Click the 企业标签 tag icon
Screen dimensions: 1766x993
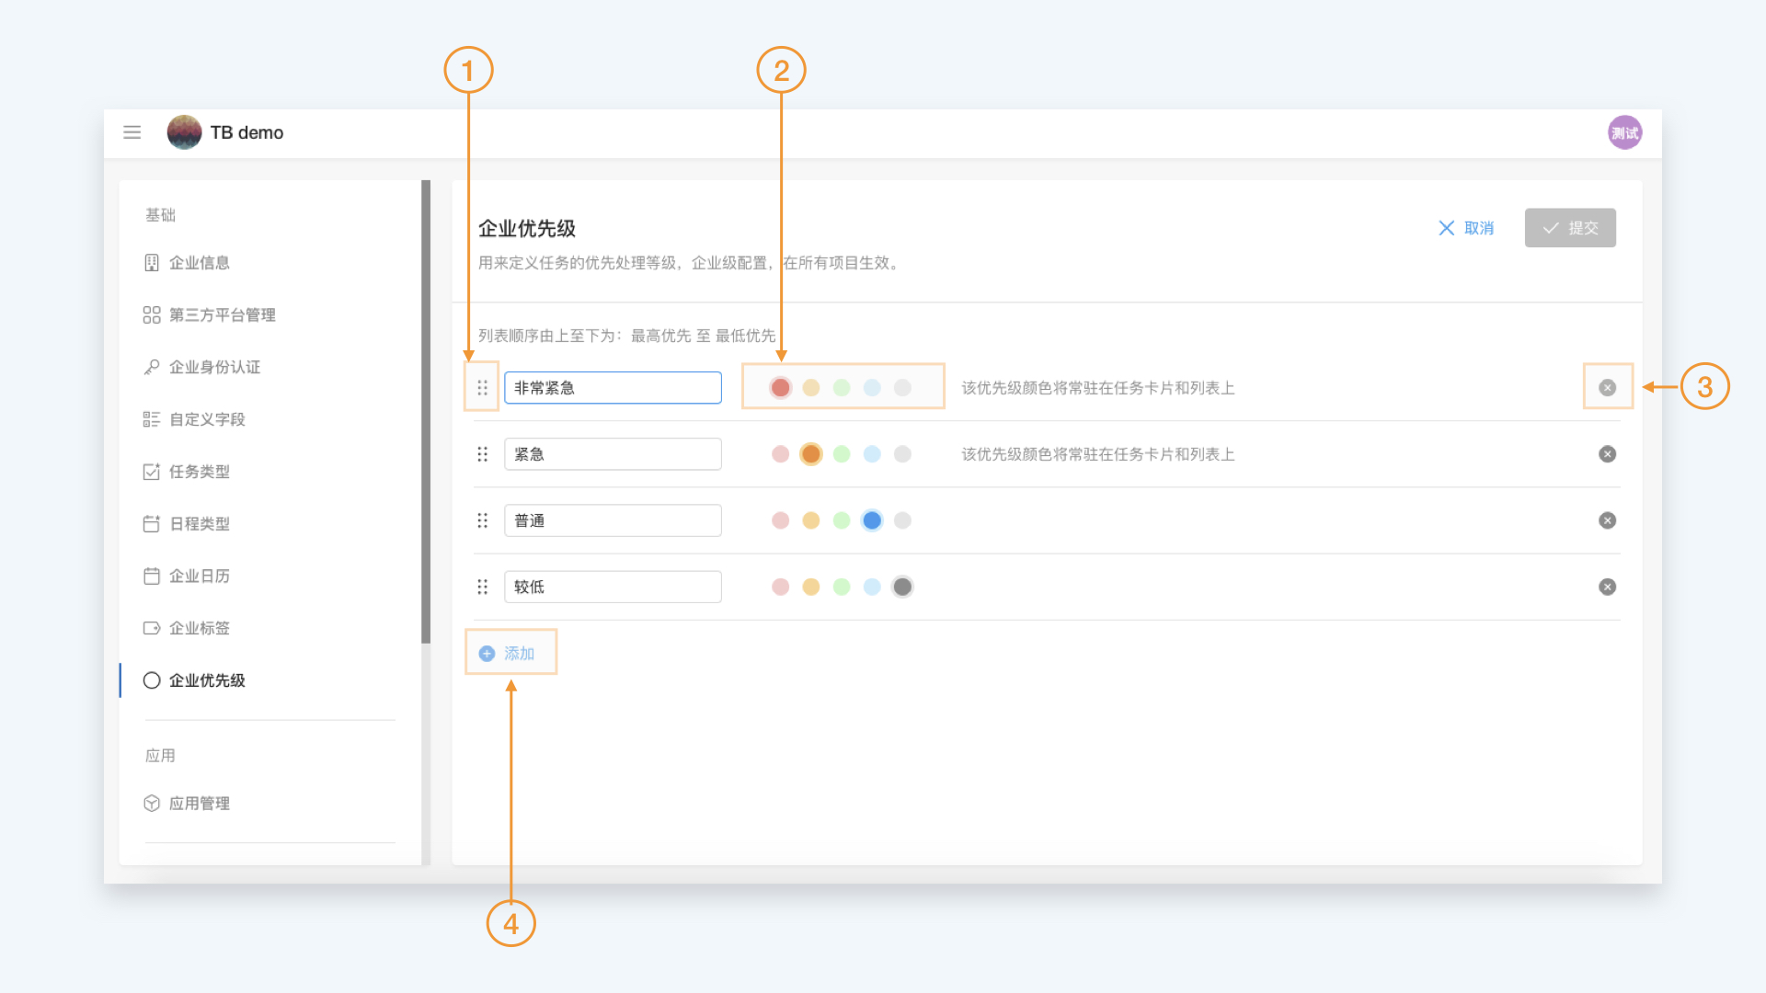[152, 628]
